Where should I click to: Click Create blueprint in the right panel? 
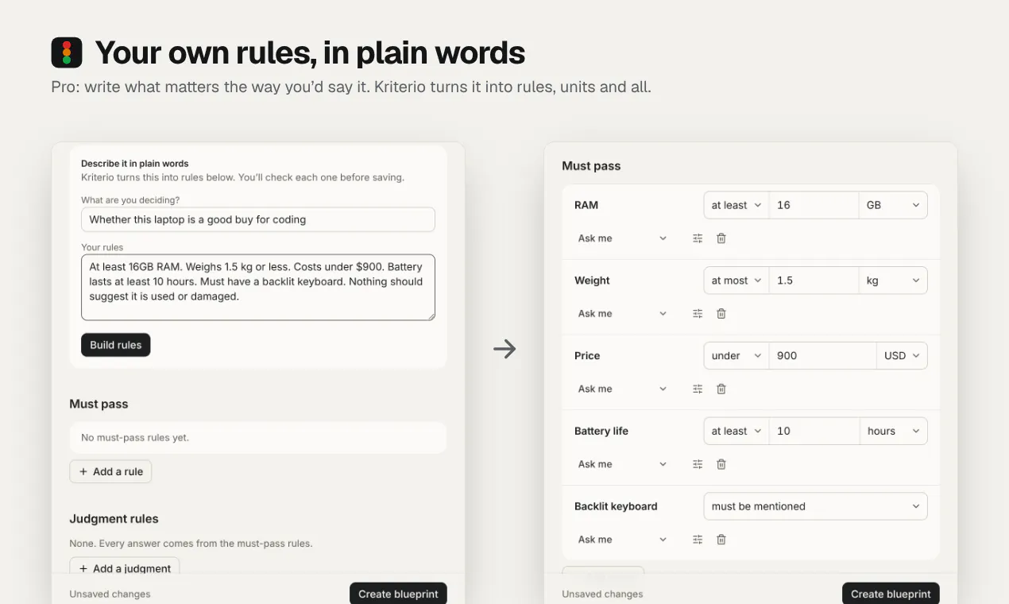(891, 594)
